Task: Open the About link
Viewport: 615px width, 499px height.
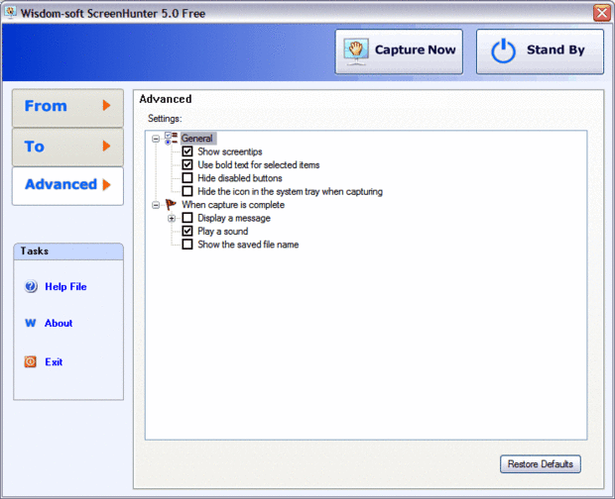Action: tap(59, 323)
